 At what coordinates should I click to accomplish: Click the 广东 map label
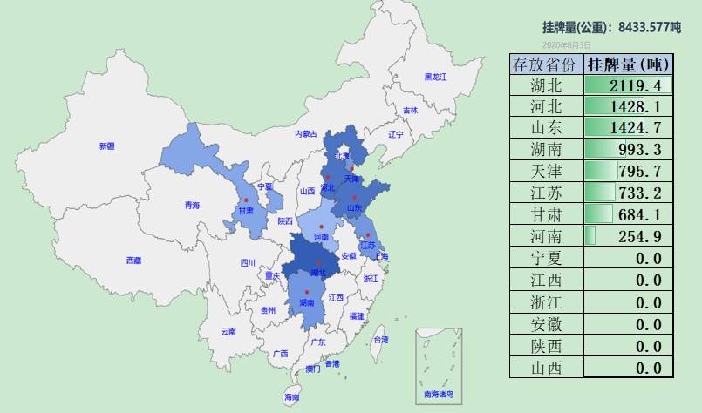click(318, 342)
